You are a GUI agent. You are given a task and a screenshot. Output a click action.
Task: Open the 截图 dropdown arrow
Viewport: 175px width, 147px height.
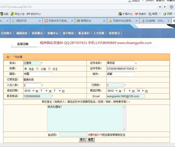(x=160, y=14)
